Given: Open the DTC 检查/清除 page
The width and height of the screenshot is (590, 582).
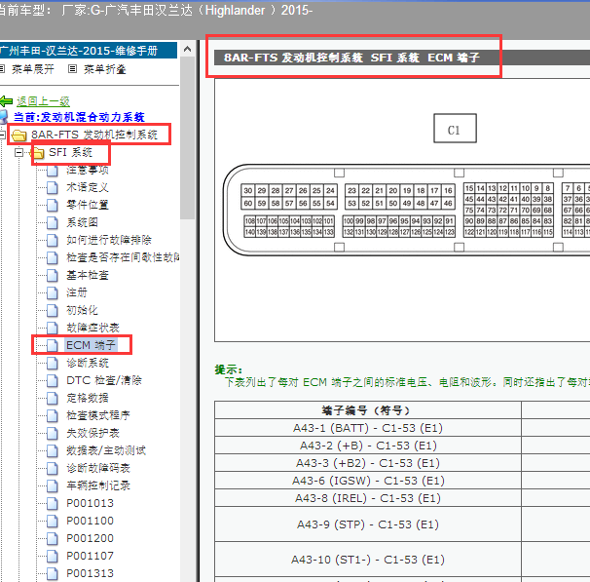Looking at the screenshot, I should (104, 380).
